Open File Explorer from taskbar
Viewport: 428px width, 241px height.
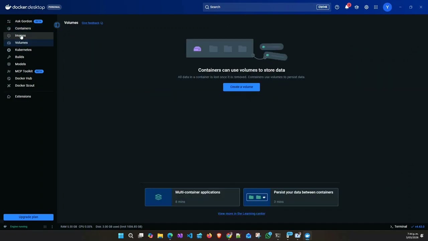(x=160, y=236)
